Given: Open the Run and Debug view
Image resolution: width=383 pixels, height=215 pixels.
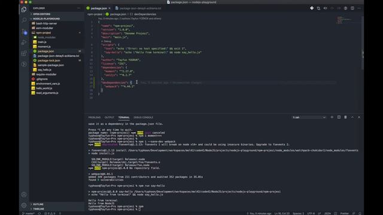Looking at the screenshot, I should click(24, 42).
